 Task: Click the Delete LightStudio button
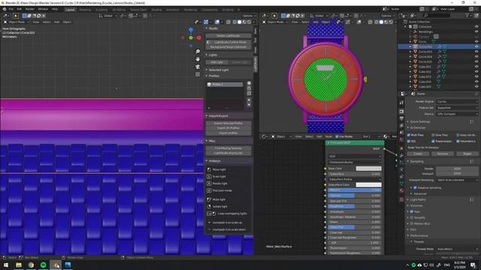(x=228, y=36)
